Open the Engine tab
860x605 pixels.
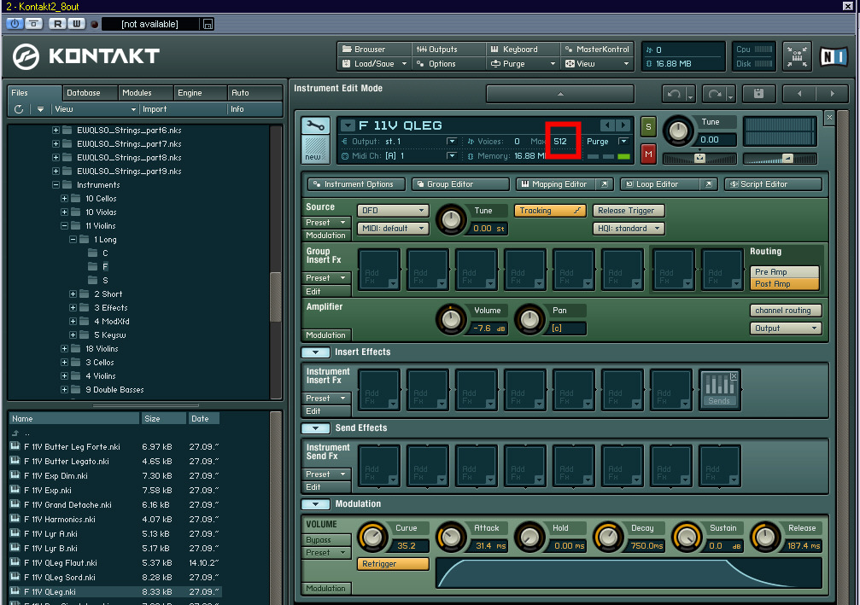click(x=190, y=93)
